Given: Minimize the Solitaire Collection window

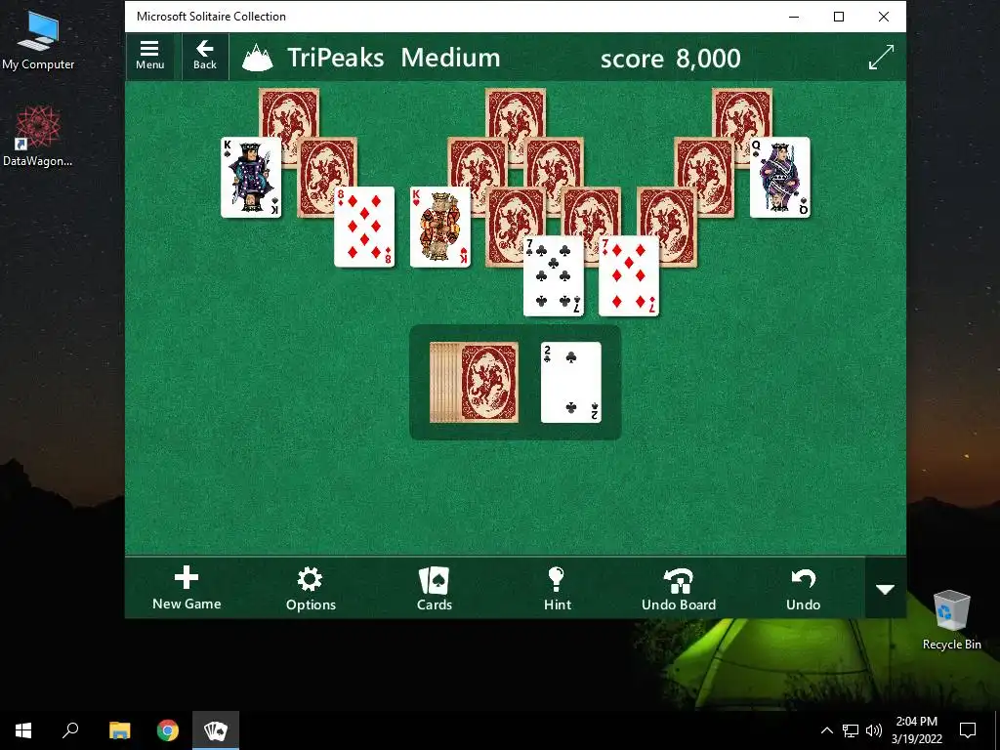Looking at the screenshot, I should click(x=794, y=17).
